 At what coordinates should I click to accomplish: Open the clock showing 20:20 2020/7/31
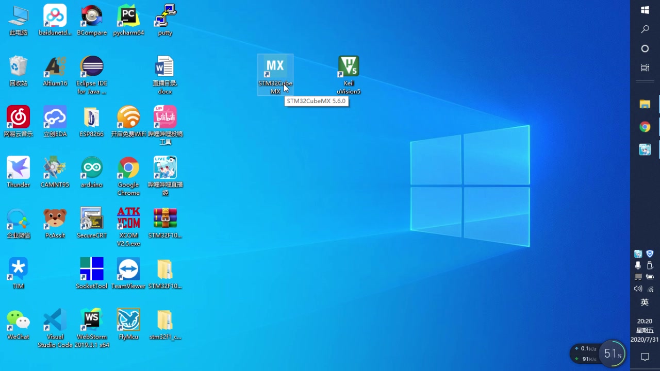point(645,330)
